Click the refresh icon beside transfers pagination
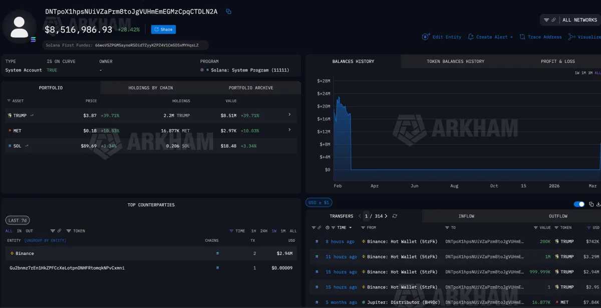The image size is (601, 308). pos(395,216)
